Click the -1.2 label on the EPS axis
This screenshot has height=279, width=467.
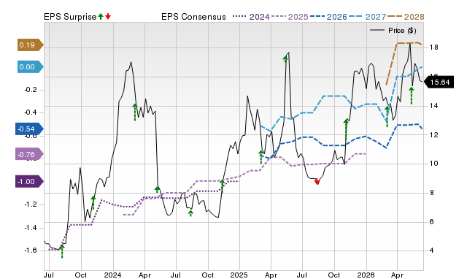click(31, 205)
